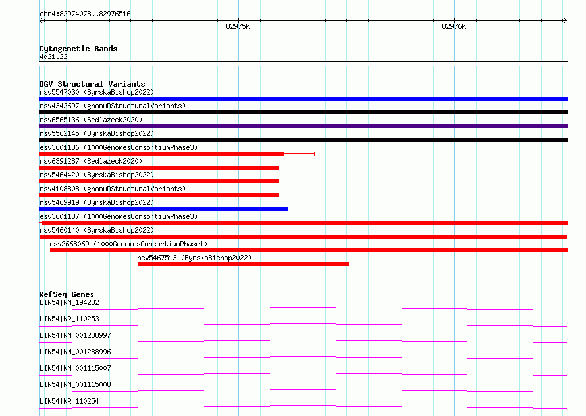The width and height of the screenshot is (586, 416).
Task: Select the 4q21.22 cytogenetic band label
Action: pos(53,57)
